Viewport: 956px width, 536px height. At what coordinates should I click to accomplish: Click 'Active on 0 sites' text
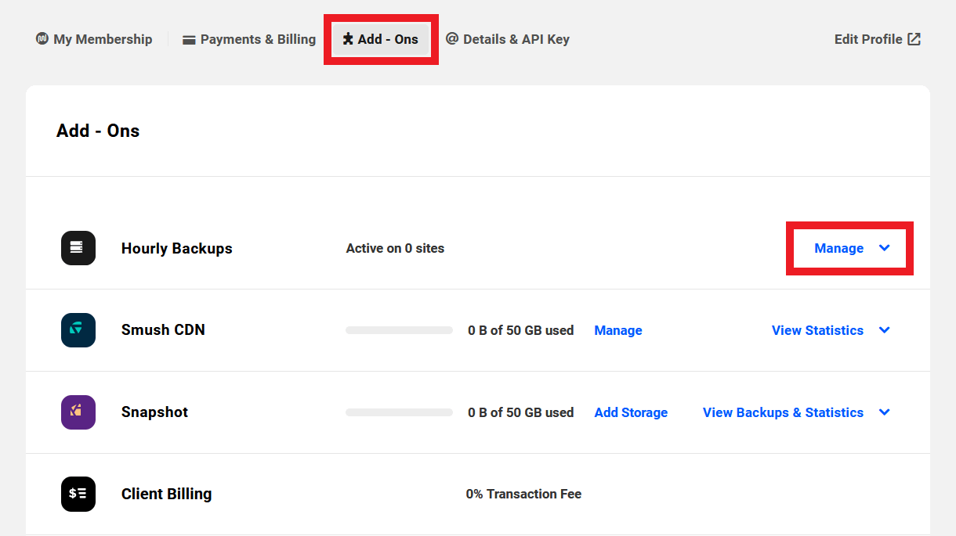pyautogui.click(x=395, y=248)
